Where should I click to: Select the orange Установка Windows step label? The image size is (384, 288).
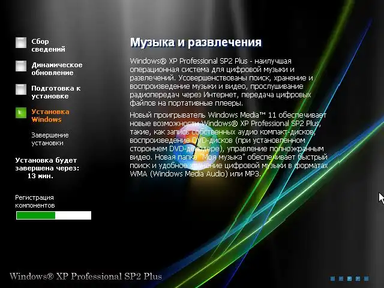tap(50, 116)
